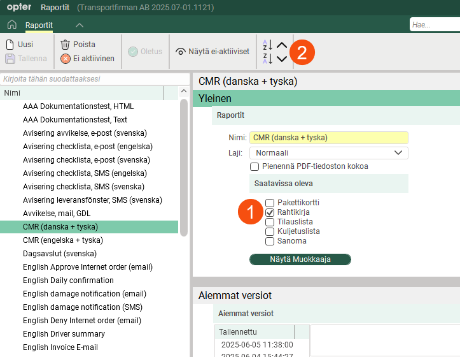The image size is (460, 357).
Task: Collapse the ribbon using the caret
Action: [x=80, y=25]
